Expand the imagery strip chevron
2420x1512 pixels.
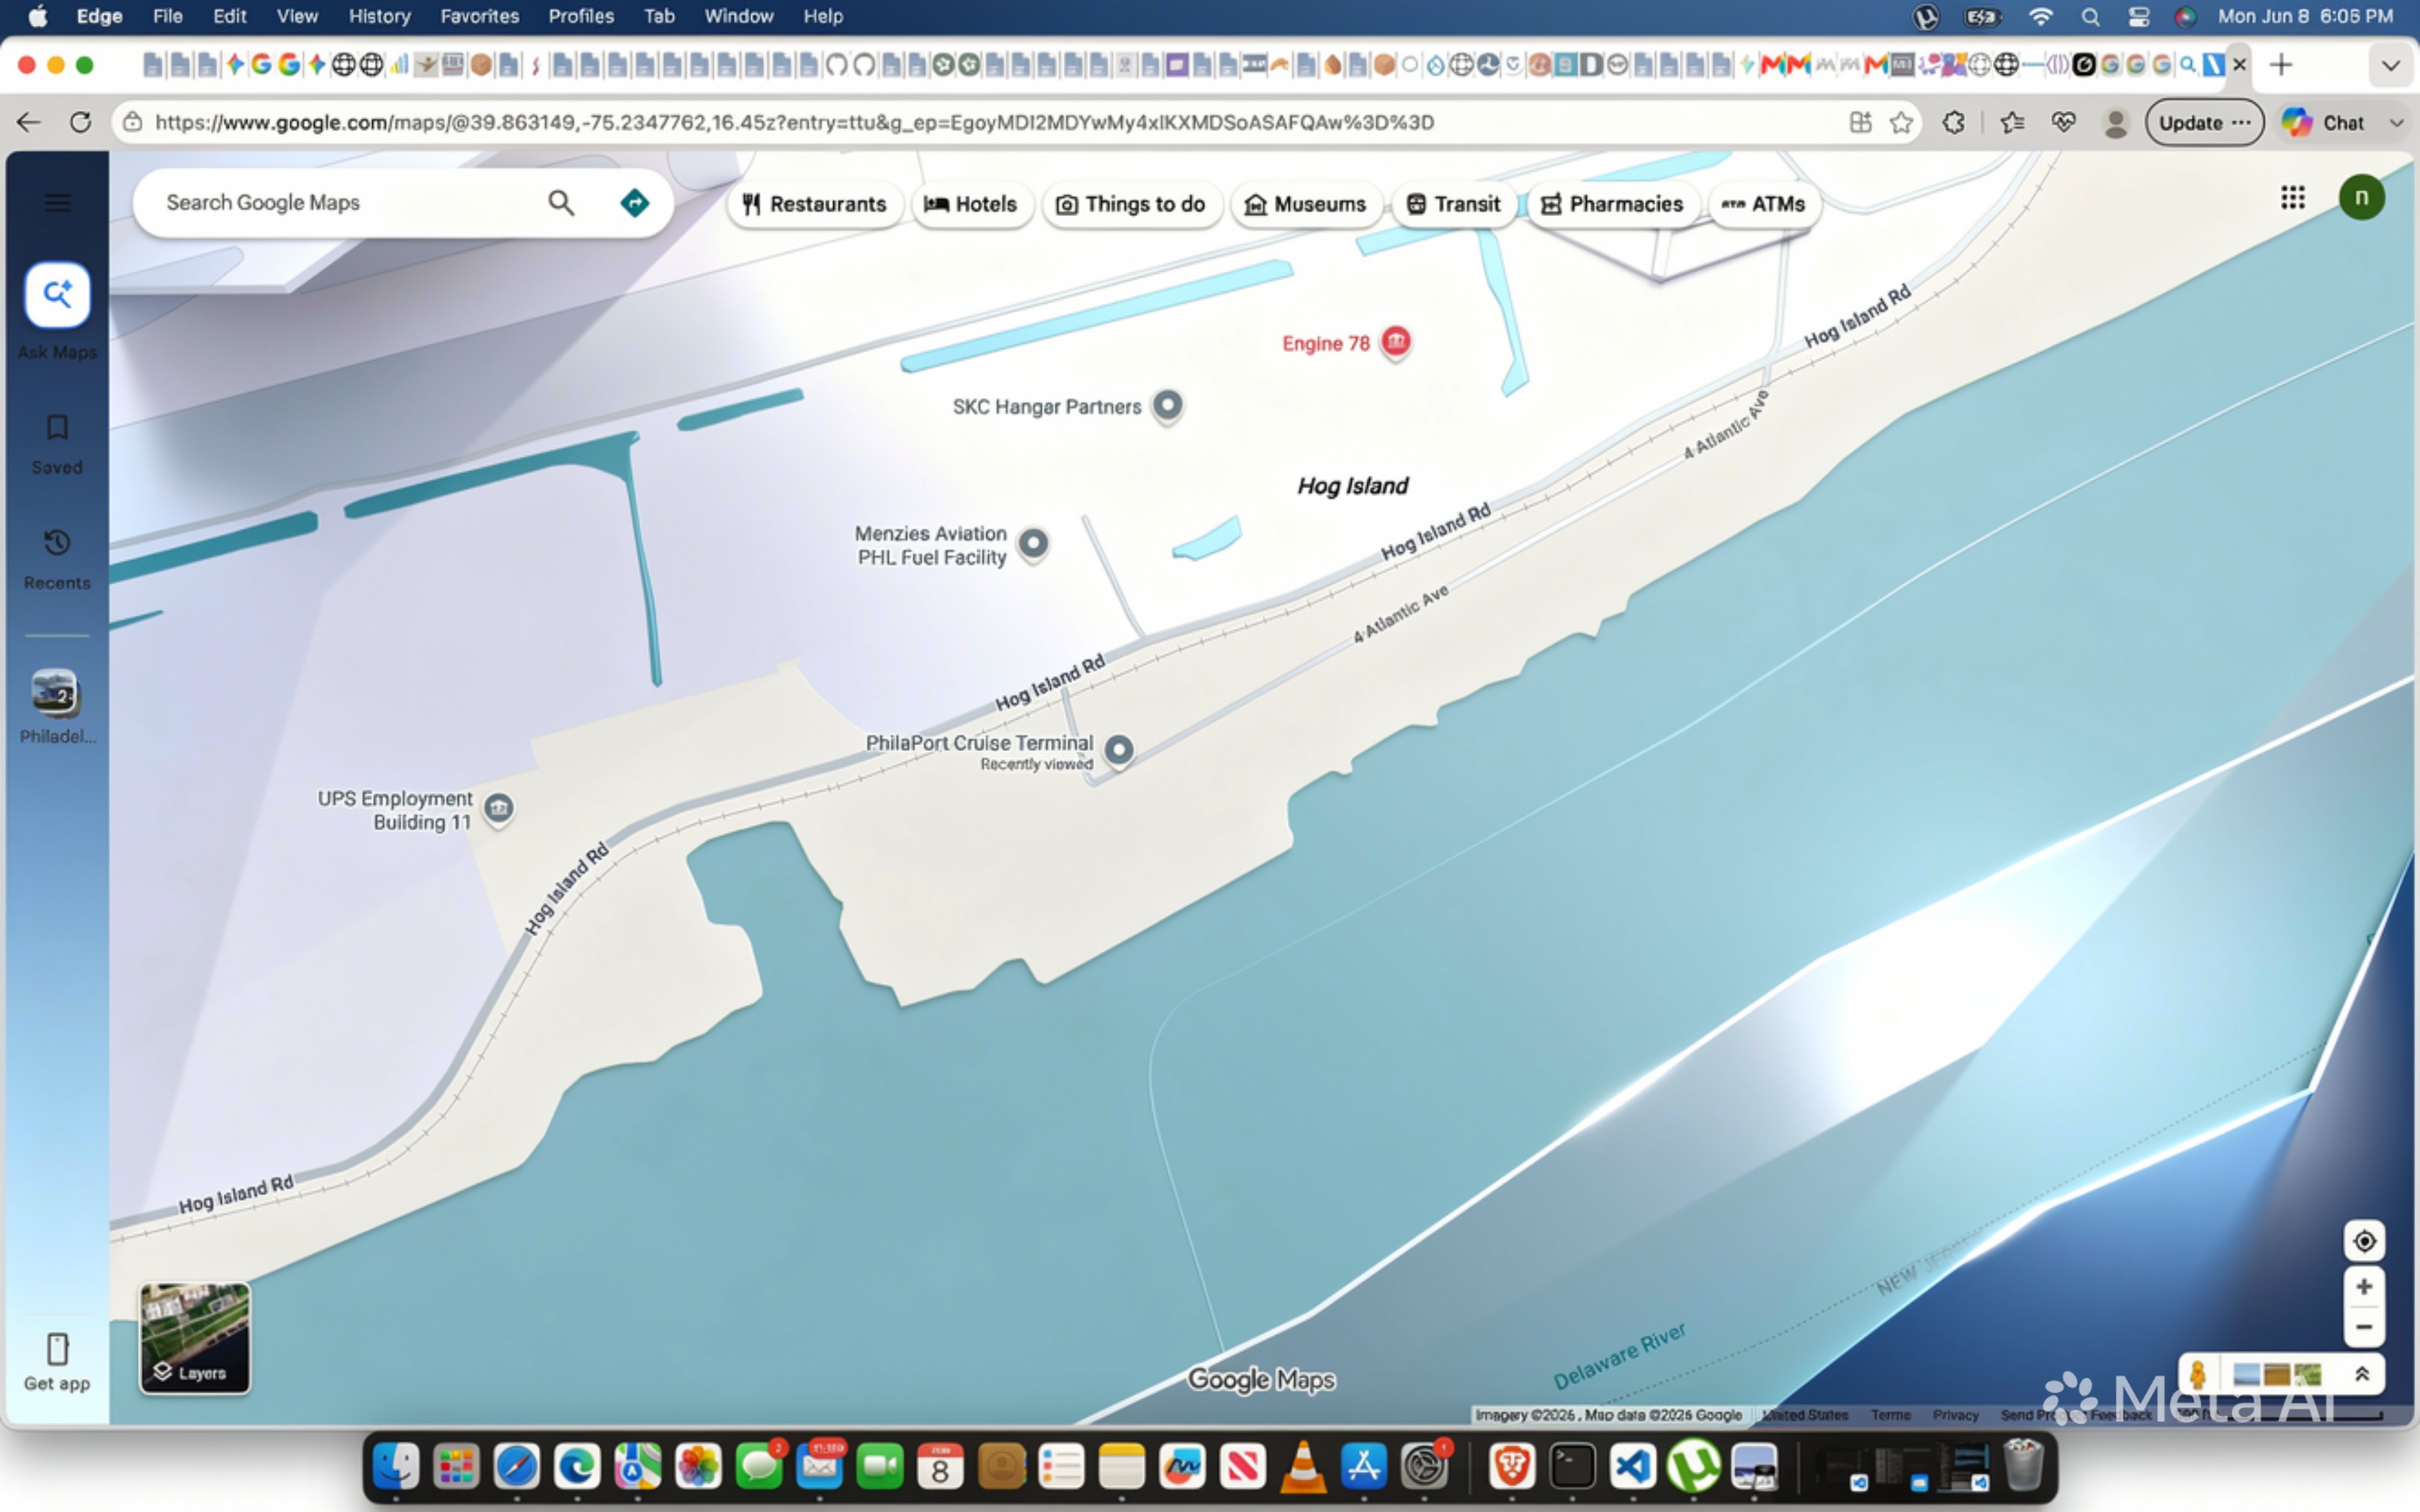click(x=2362, y=1374)
